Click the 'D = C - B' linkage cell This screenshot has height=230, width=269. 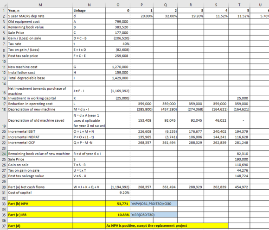coord(89,38)
